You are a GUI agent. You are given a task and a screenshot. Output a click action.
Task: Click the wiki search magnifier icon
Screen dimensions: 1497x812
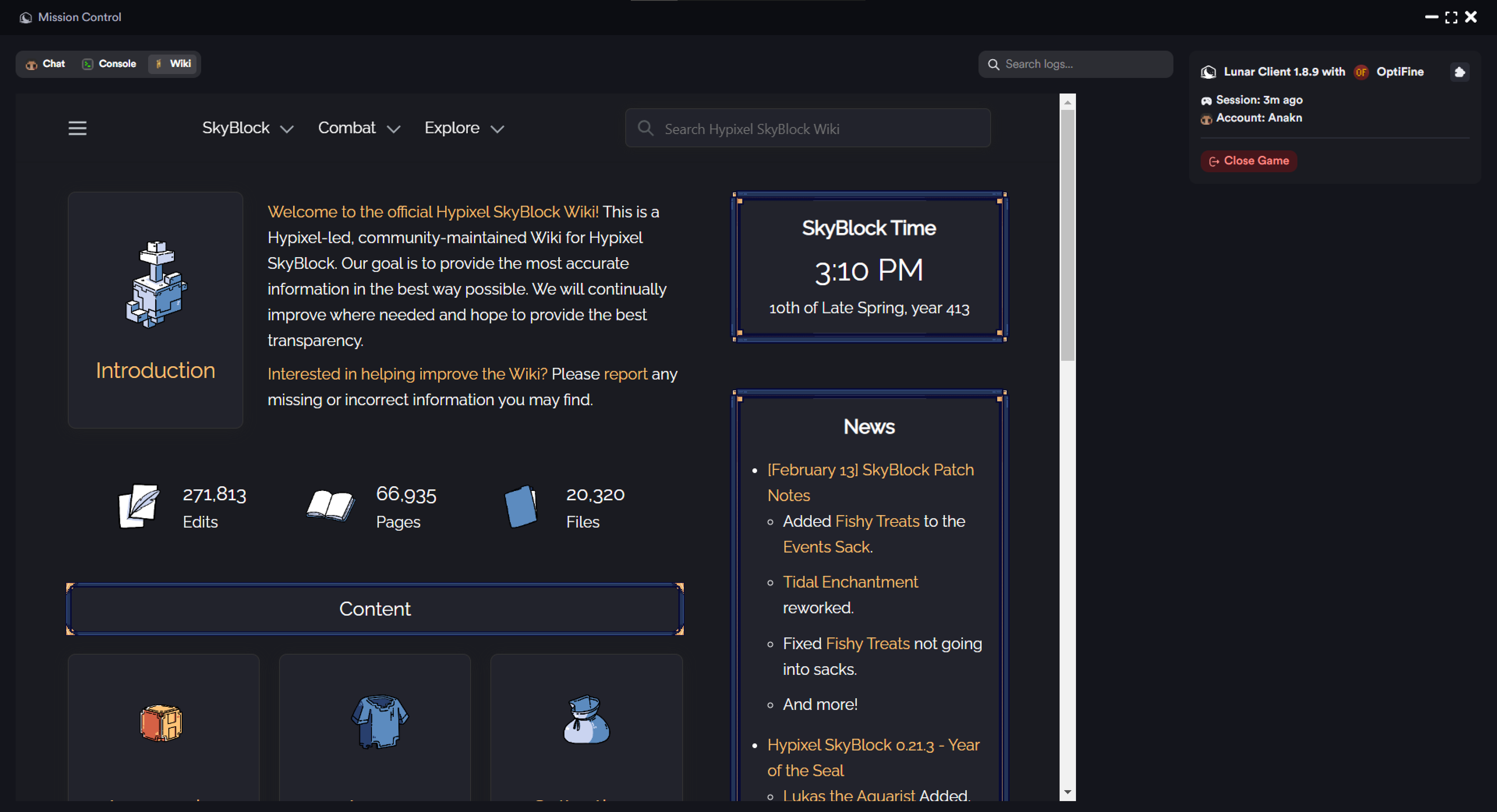[x=645, y=128]
